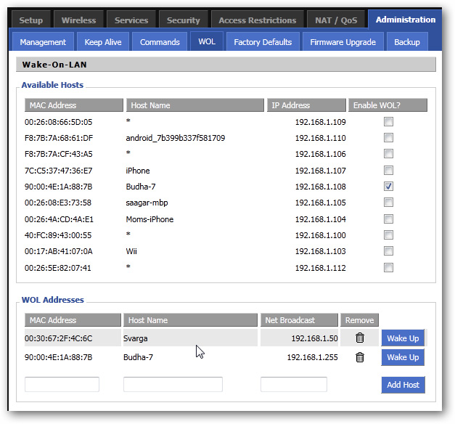This screenshot has width=455, height=424.
Task: Remove Budha-7 using its trash icon
Action: [359, 357]
